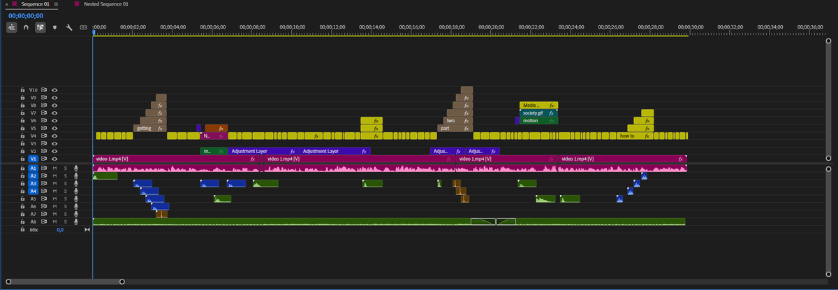Image resolution: width=838 pixels, height=290 pixels.
Task: Enable voice-over record on track A5
Action: click(x=75, y=198)
